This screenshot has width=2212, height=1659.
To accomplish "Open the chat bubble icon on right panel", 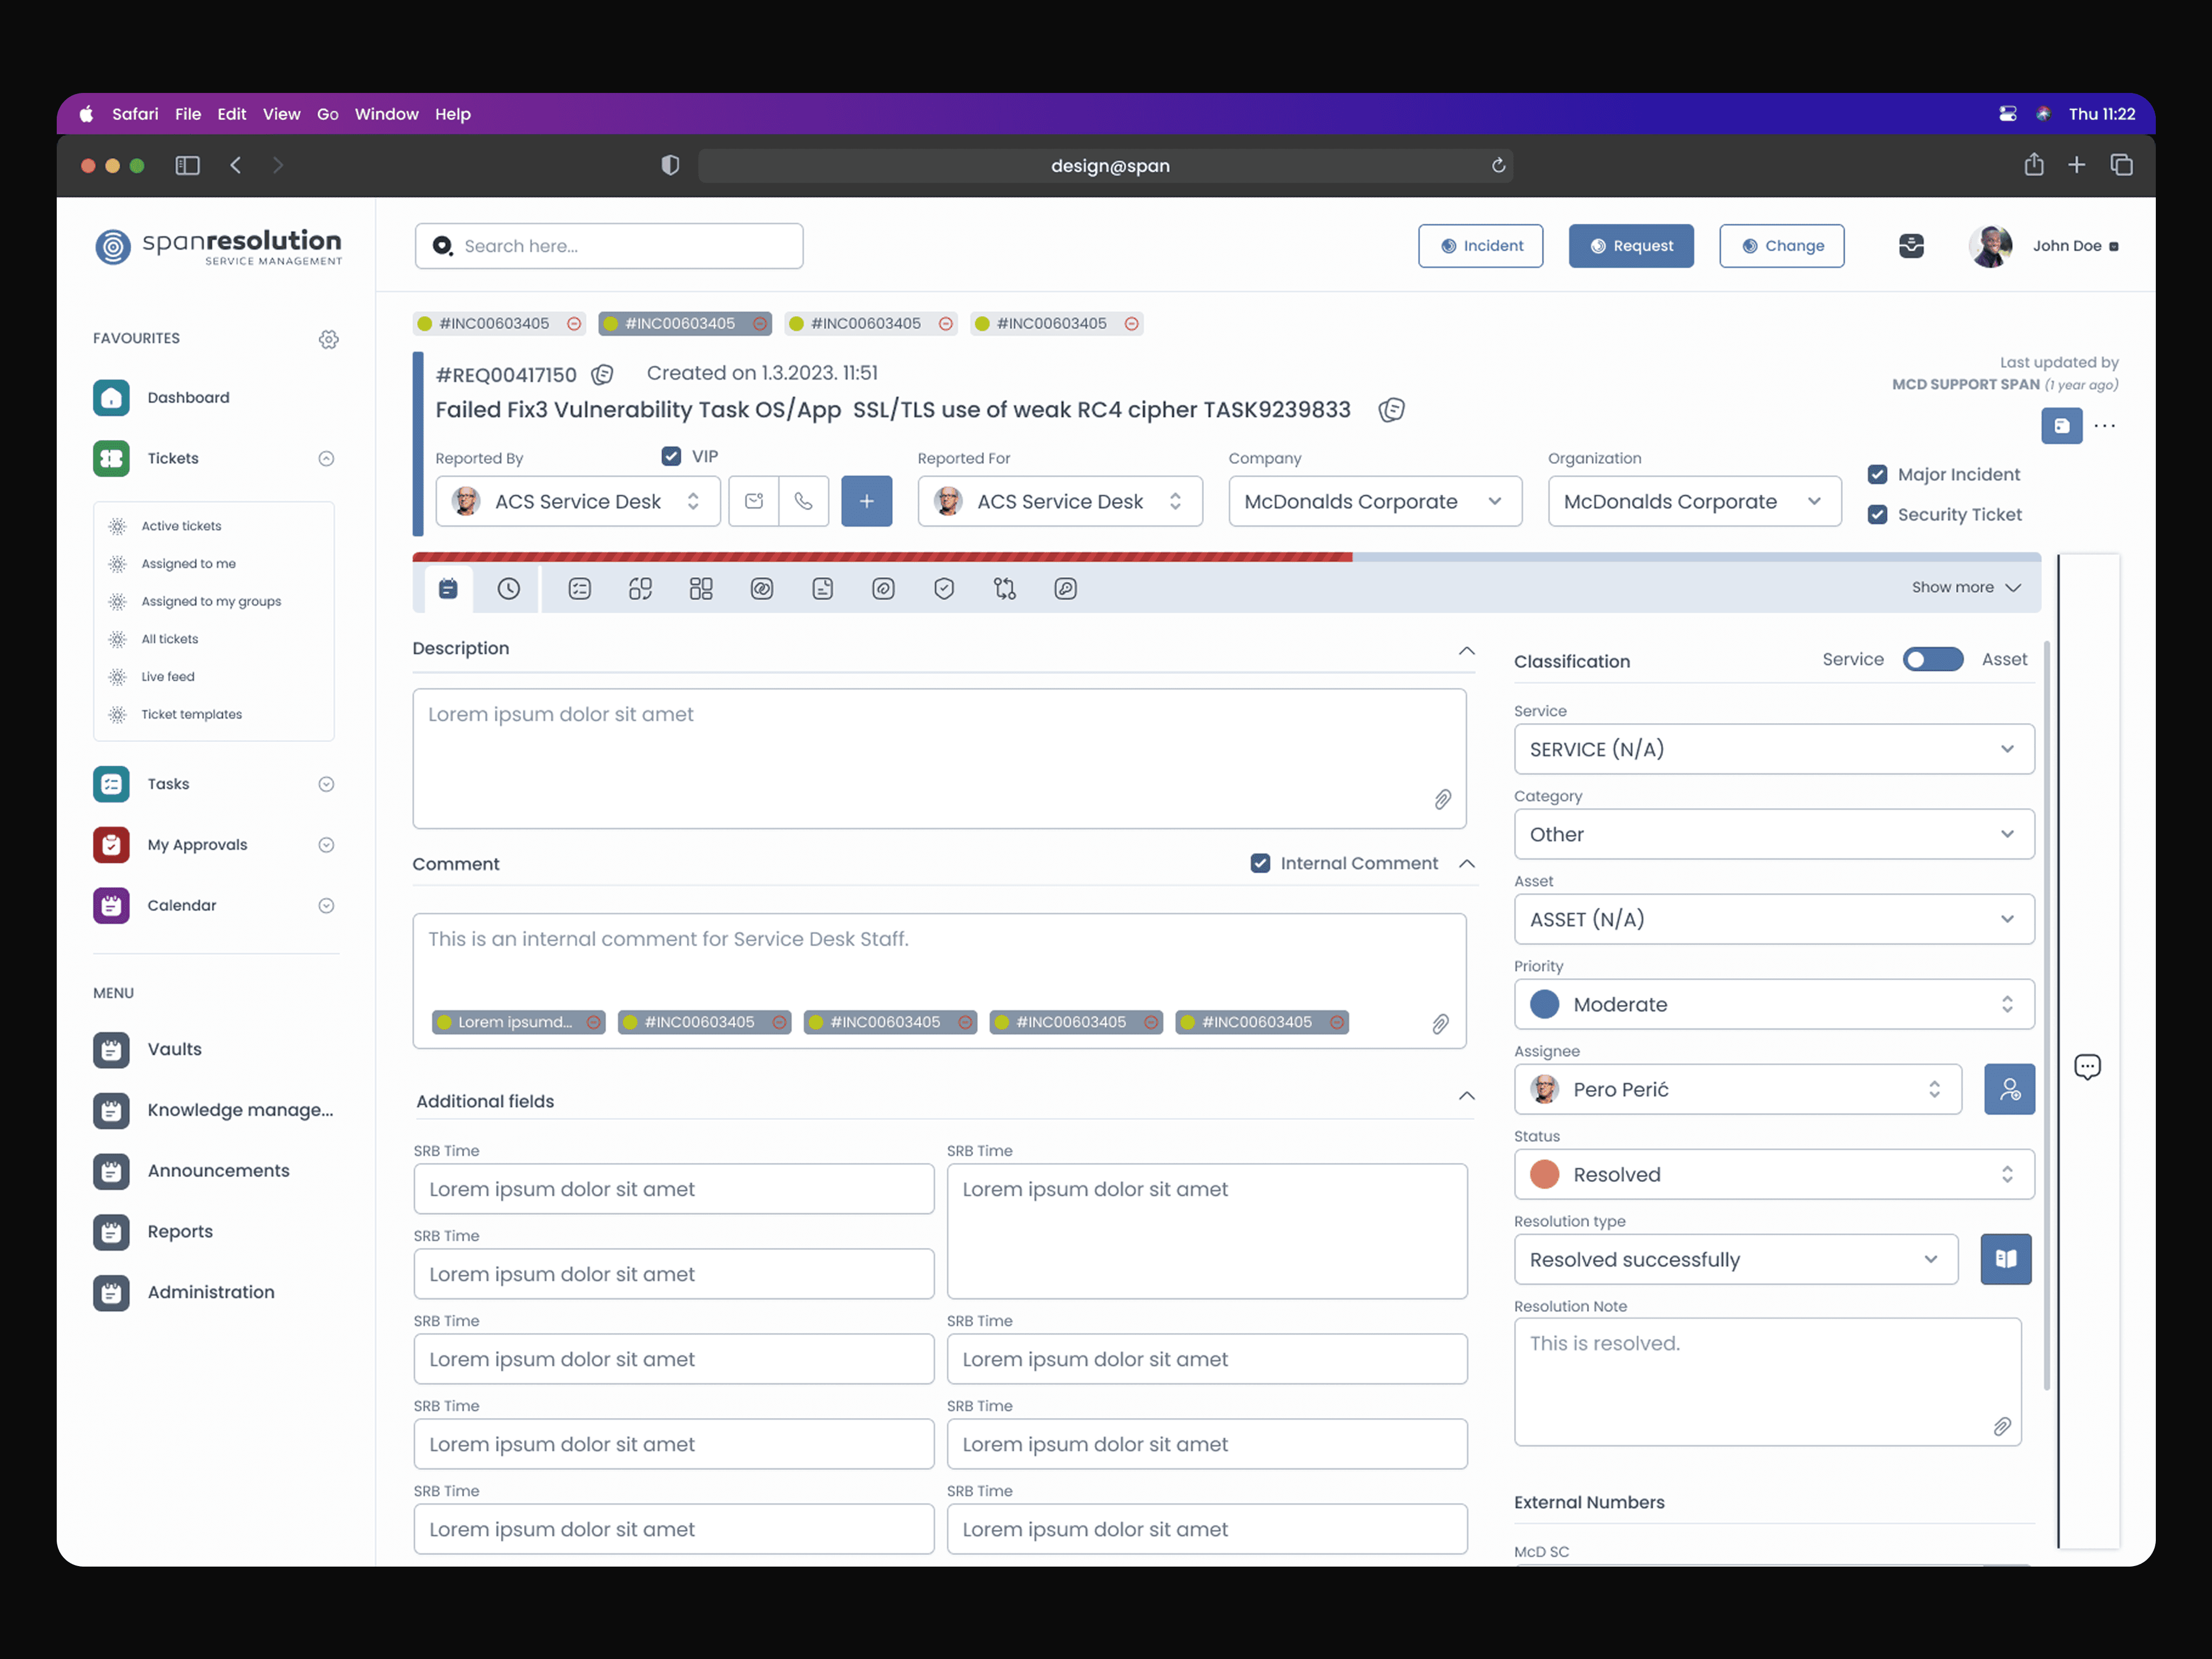I will tap(2087, 1067).
